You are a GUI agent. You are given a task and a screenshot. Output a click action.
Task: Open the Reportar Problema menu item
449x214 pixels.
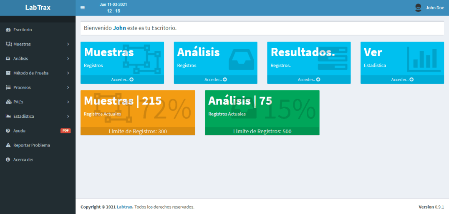coord(31,145)
